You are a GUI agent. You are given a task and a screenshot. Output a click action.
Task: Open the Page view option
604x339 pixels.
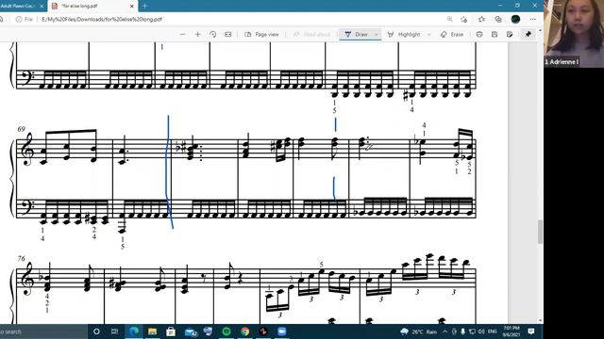point(261,35)
